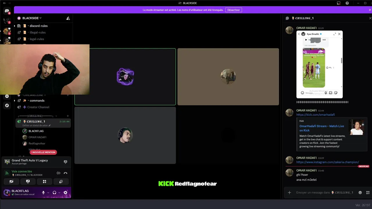The image size is (372, 209).
Task: Invite people to the BLACKSIDE server
Action: [68, 18]
